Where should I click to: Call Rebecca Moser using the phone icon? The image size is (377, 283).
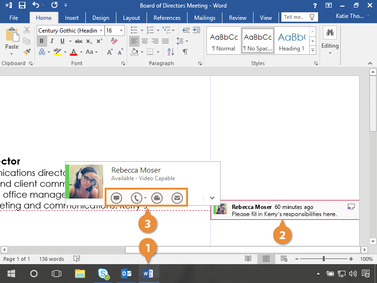coord(136,198)
